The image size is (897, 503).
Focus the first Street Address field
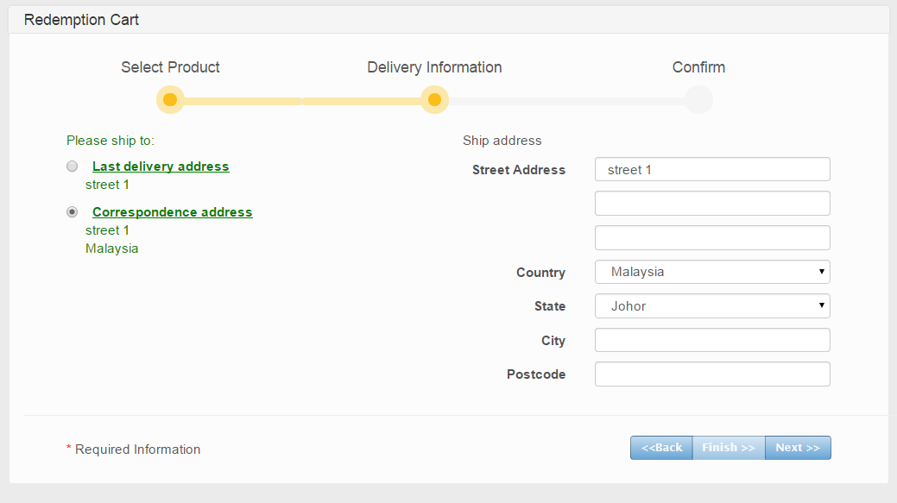[x=712, y=169]
